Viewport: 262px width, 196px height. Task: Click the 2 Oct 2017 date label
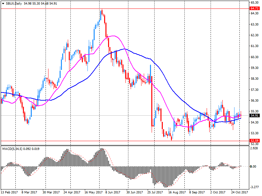(x=218, y=192)
